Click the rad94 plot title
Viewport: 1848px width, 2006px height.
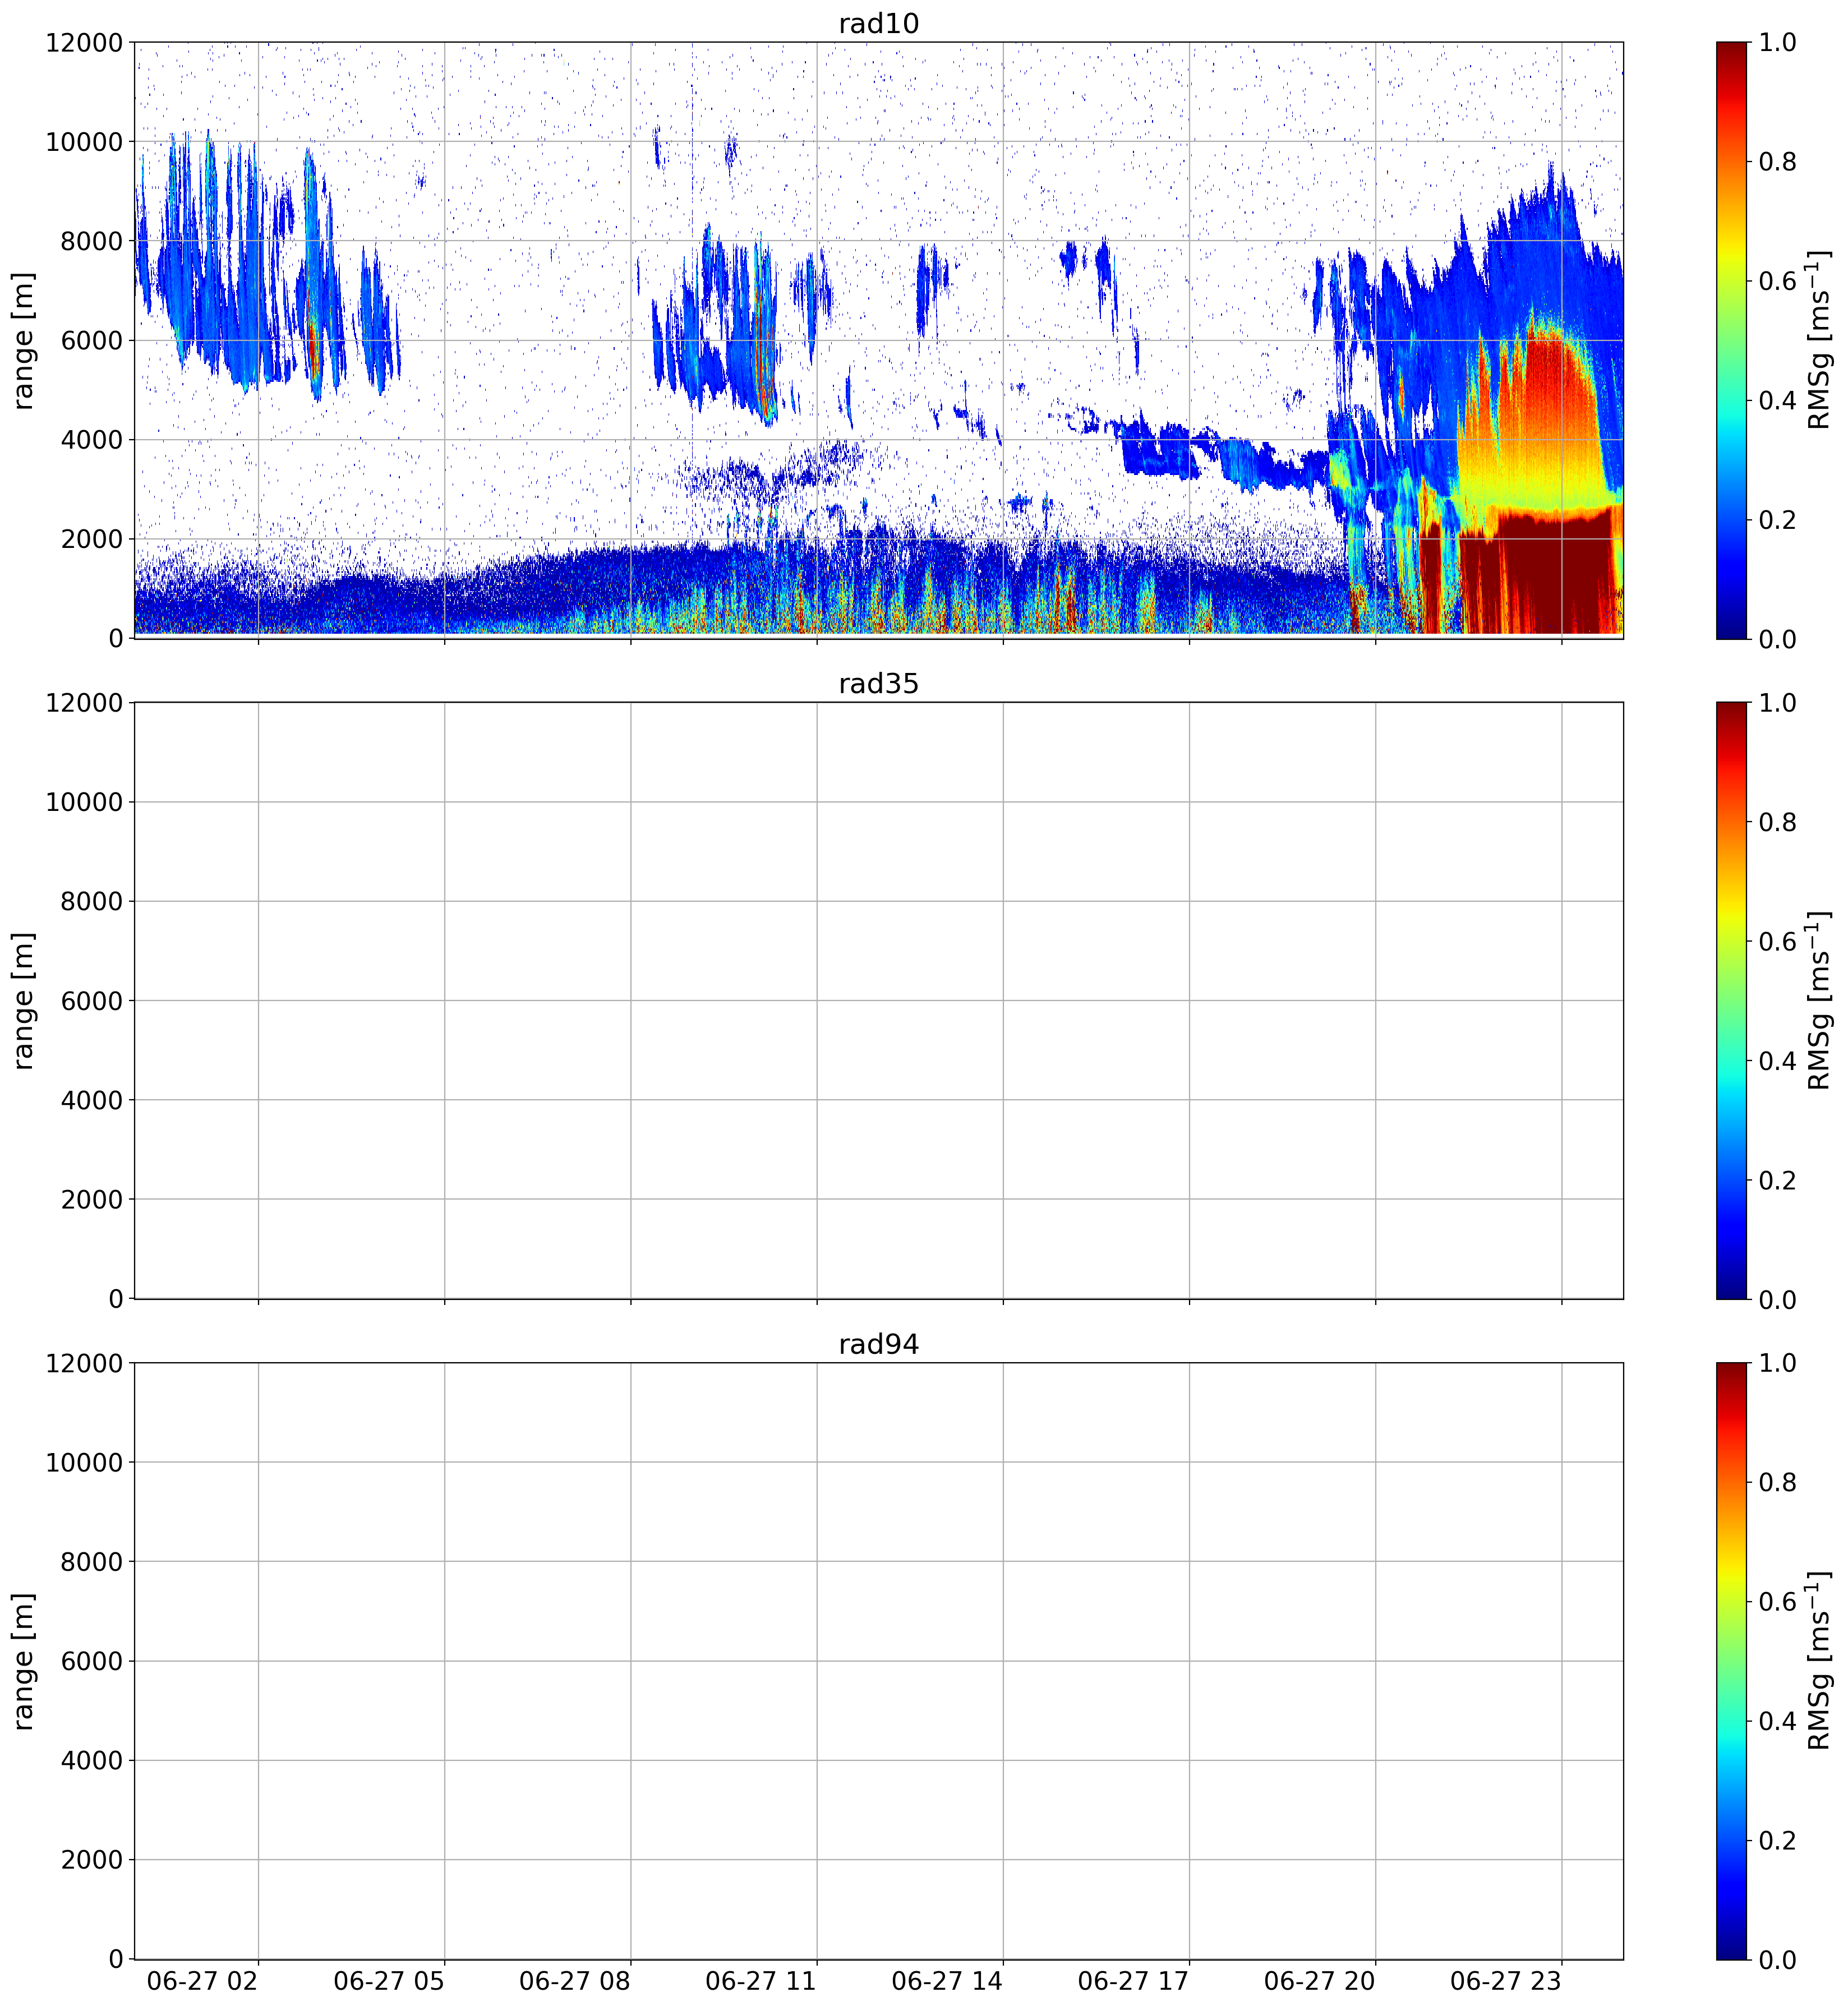pos(878,1344)
